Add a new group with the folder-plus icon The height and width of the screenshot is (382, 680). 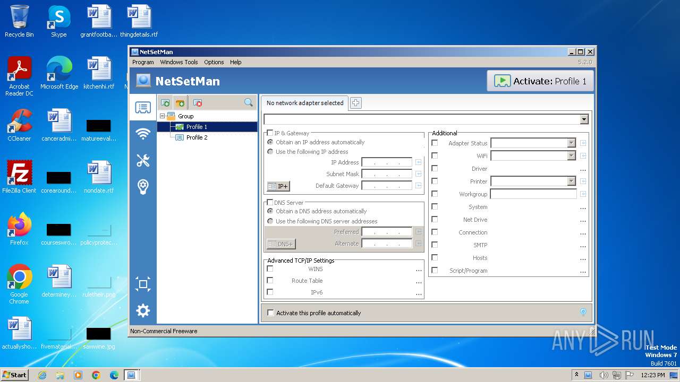(x=180, y=103)
